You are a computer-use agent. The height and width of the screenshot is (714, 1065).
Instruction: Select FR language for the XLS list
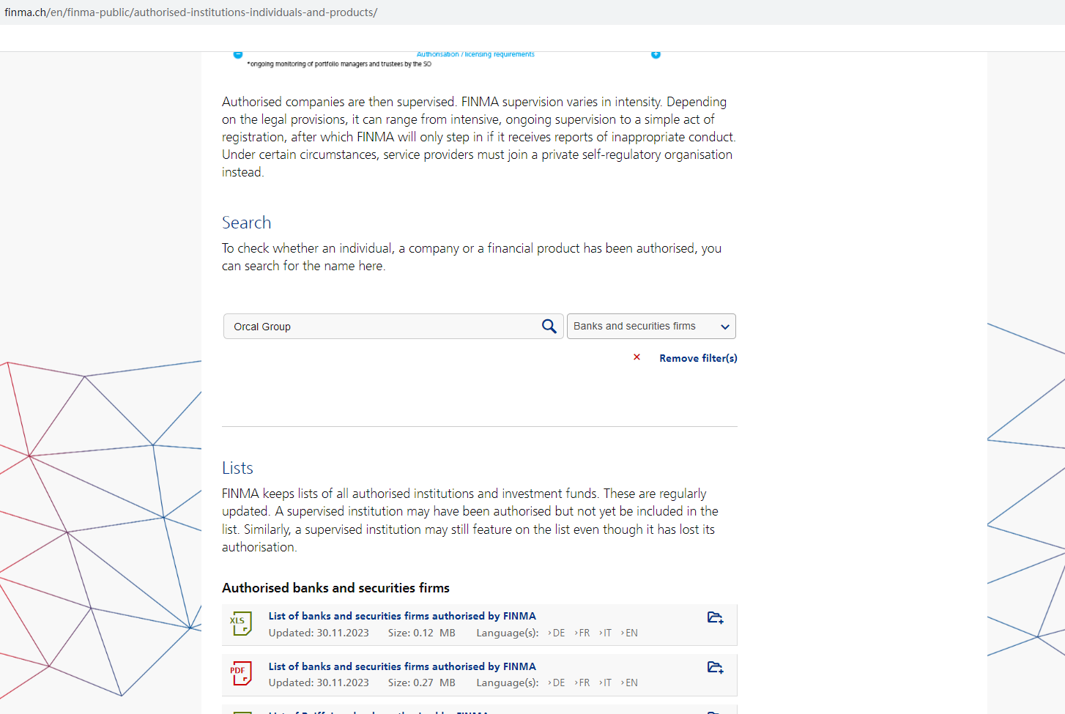pos(583,633)
